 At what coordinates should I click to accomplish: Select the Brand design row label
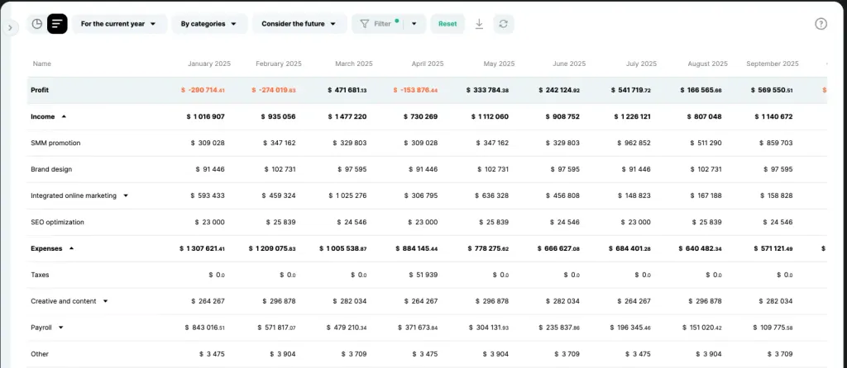click(51, 169)
